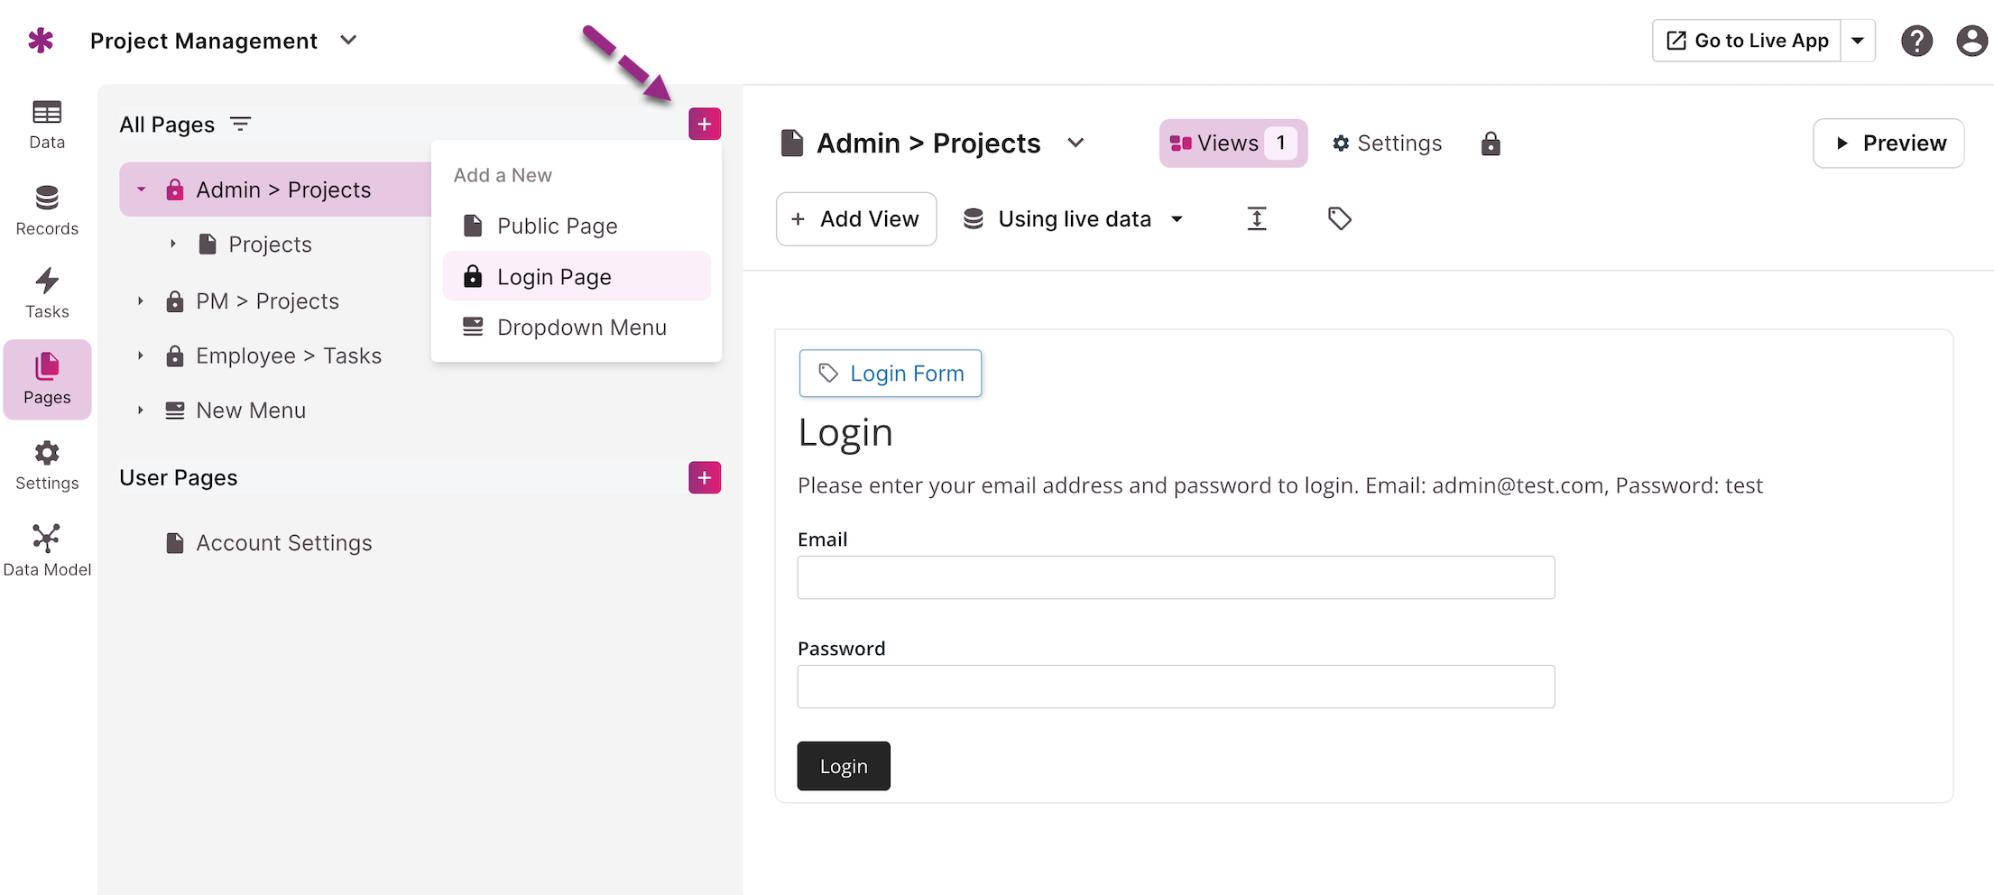Open the Admin > Projects page title dropdown

(1075, 143)
